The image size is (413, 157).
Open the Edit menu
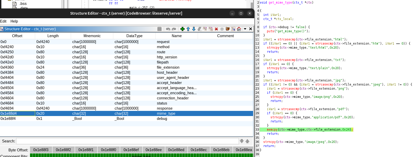(x=3, y=21)
